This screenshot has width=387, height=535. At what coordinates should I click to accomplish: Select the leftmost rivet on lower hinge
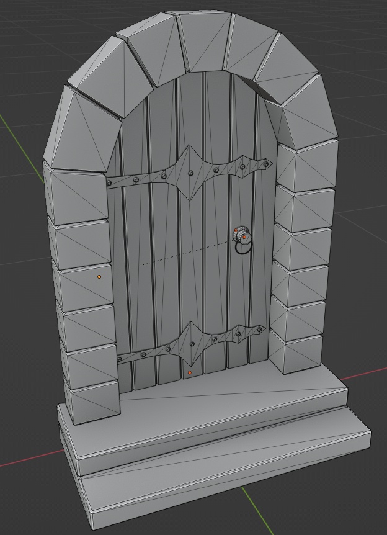tap(120, 359)
